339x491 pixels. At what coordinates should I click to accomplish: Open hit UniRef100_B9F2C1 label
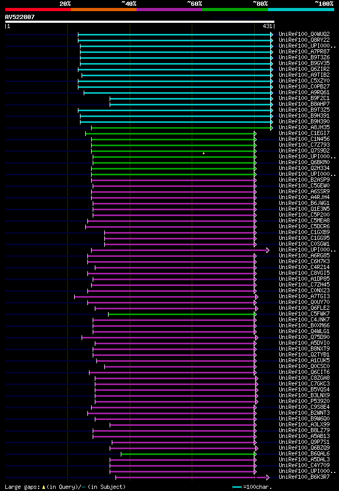(304, 99)
